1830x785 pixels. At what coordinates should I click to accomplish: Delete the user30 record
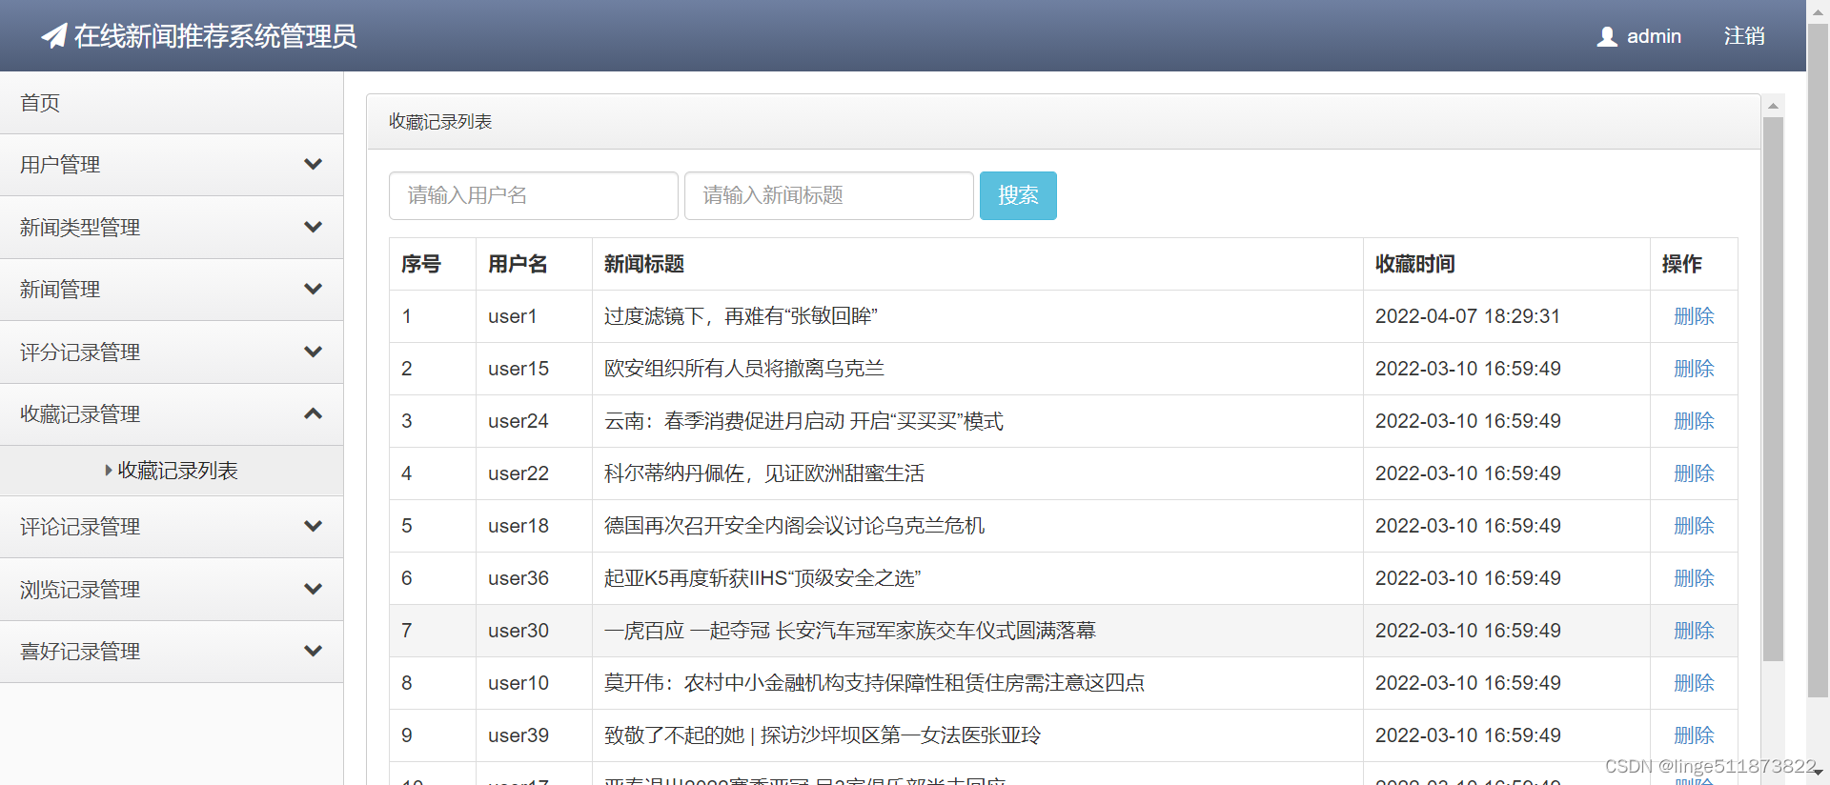[x=1694, y=631]
